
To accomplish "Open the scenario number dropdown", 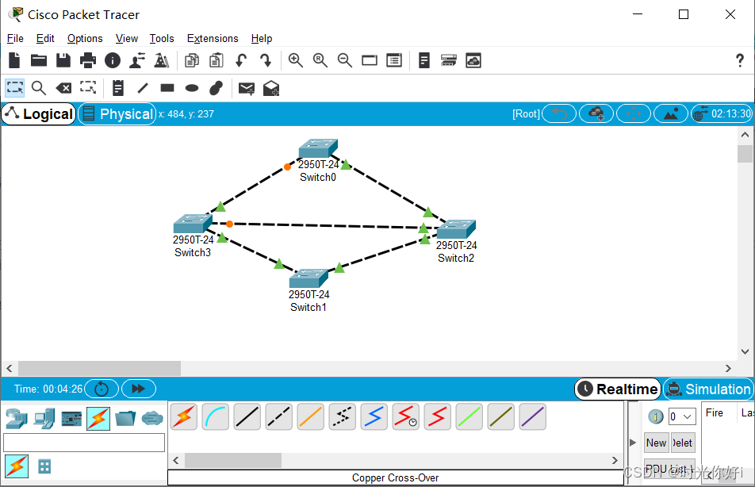I will pos(682,416).
